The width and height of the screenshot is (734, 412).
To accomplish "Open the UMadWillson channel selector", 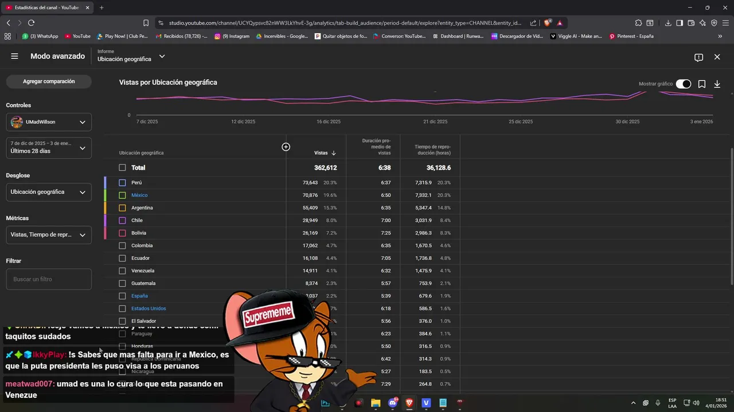I will (x=49, y=122).
